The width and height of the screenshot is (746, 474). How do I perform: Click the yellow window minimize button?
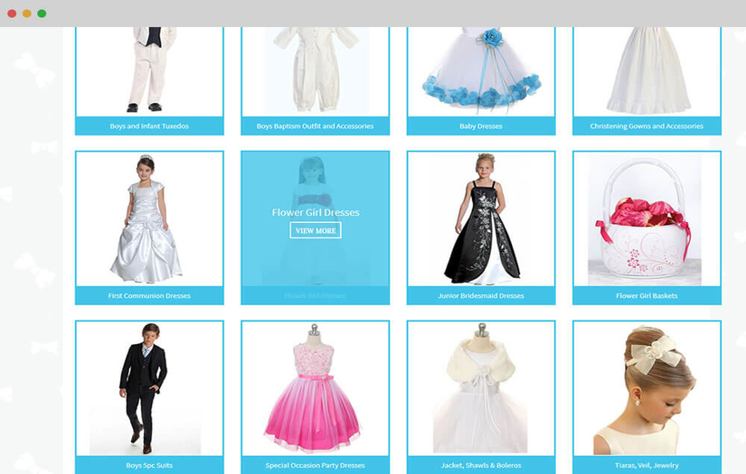pyautogui.click(x=26, y=14)
